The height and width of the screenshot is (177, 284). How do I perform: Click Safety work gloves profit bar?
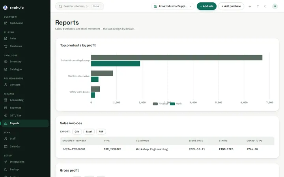93,95
